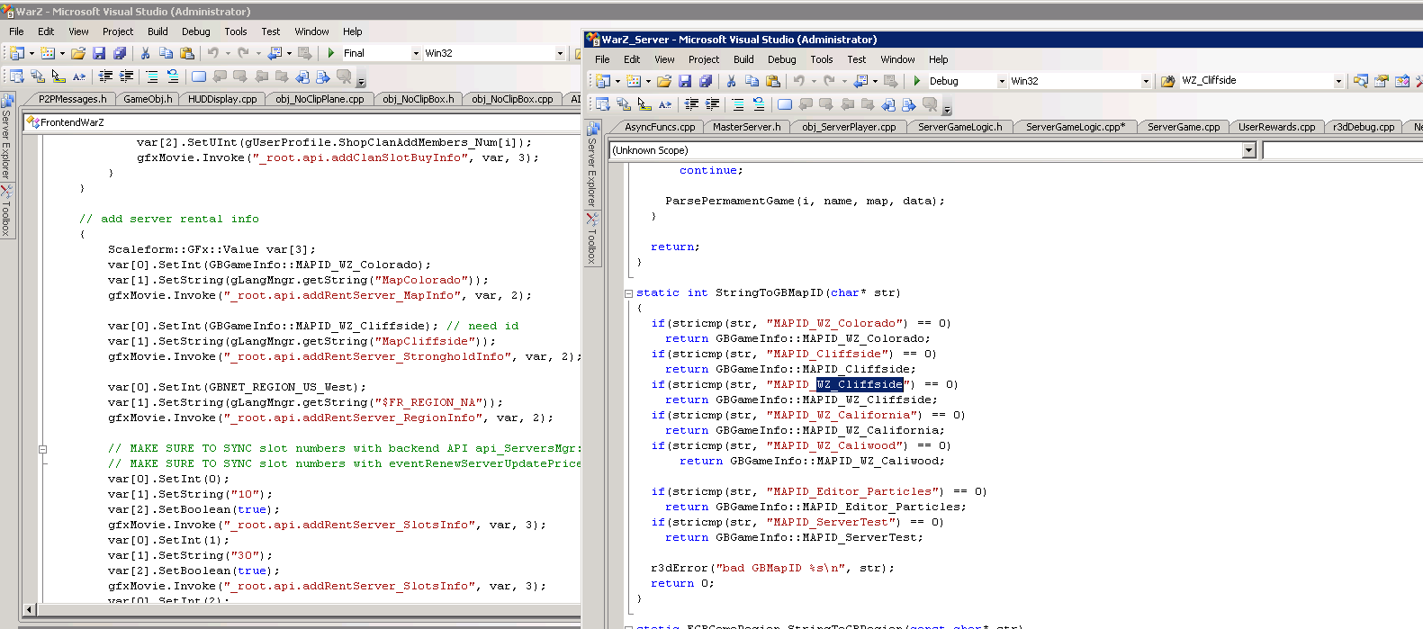This screenshot has height=629, width=1423.
Task: Toggle comment-out-lines icon in WarZ_Server toolbar
Action: click(x=738, y=104)
